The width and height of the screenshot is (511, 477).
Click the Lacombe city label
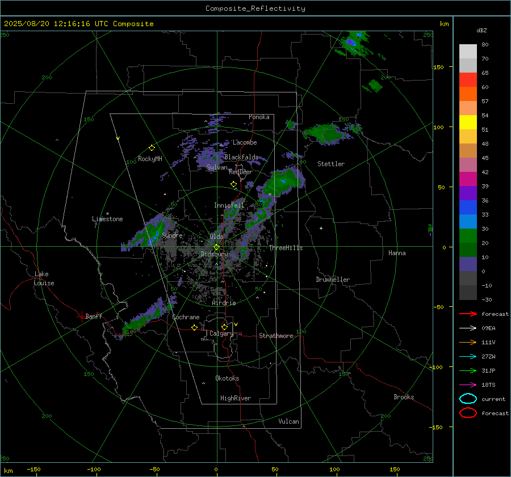tap(245, 142)
